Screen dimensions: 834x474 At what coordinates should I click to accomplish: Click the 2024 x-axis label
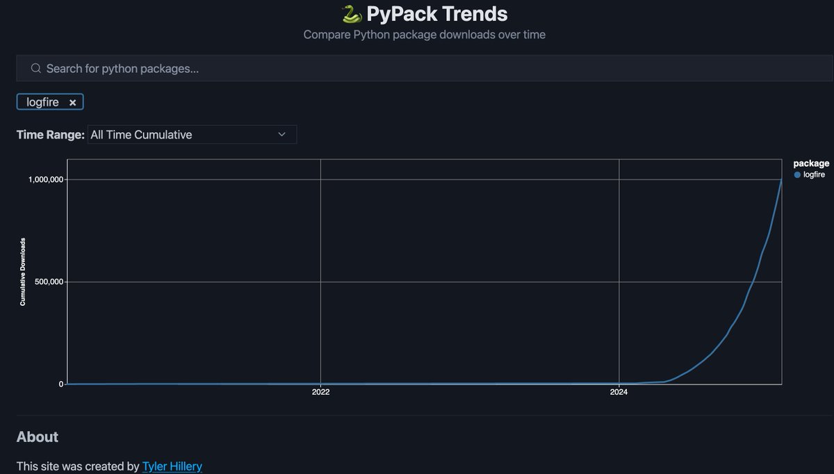(619, 392)
